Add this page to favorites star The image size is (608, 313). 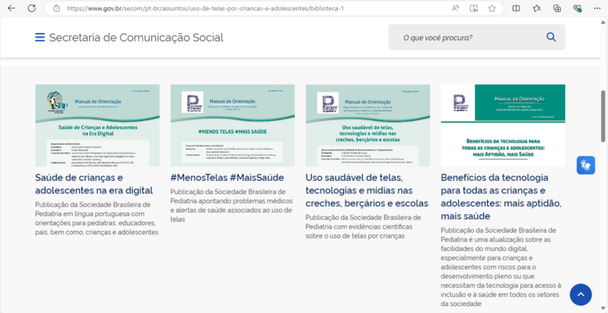coord(492,8)
